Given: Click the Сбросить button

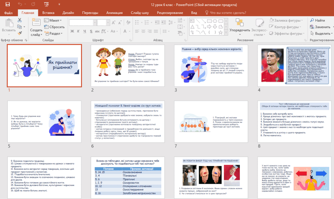Looking at the screenshot, I should click(54, 27).
